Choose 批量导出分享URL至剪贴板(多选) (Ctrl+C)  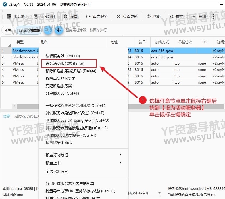point(83,191)
